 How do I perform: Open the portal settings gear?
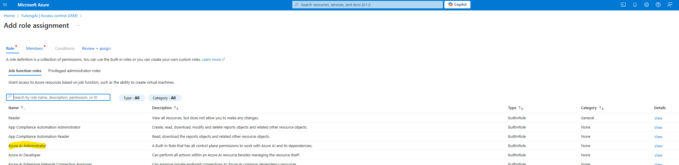(x=647, y=5)
